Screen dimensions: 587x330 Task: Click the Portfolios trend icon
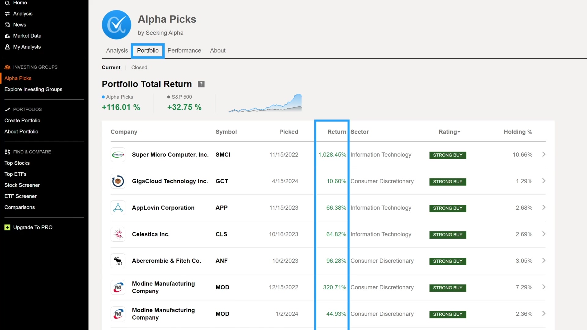[x=7, y=109]
